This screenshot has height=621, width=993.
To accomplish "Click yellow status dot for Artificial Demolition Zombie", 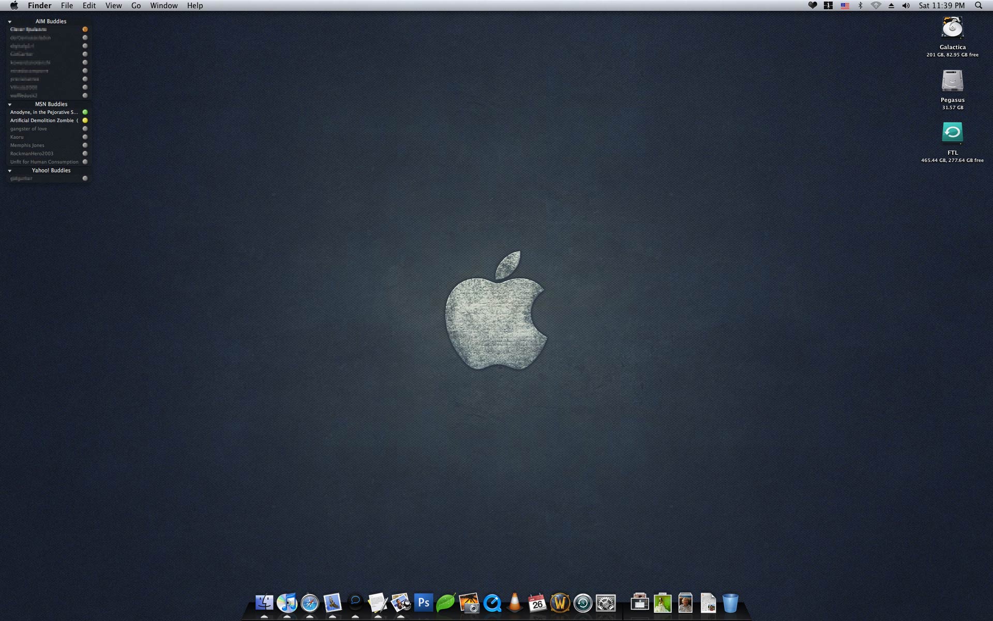I will pyautogui.click(x=85, y=121).
